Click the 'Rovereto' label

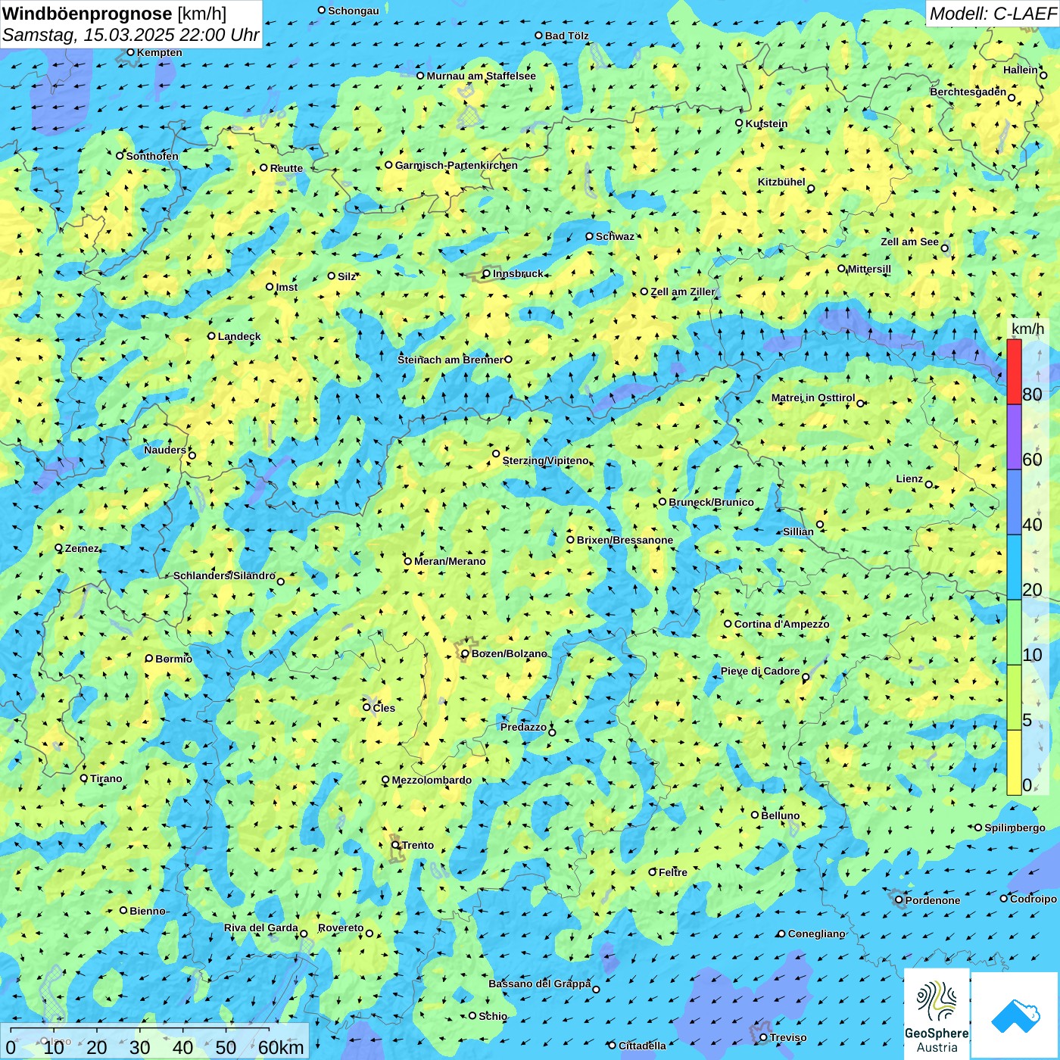[341, 927]
